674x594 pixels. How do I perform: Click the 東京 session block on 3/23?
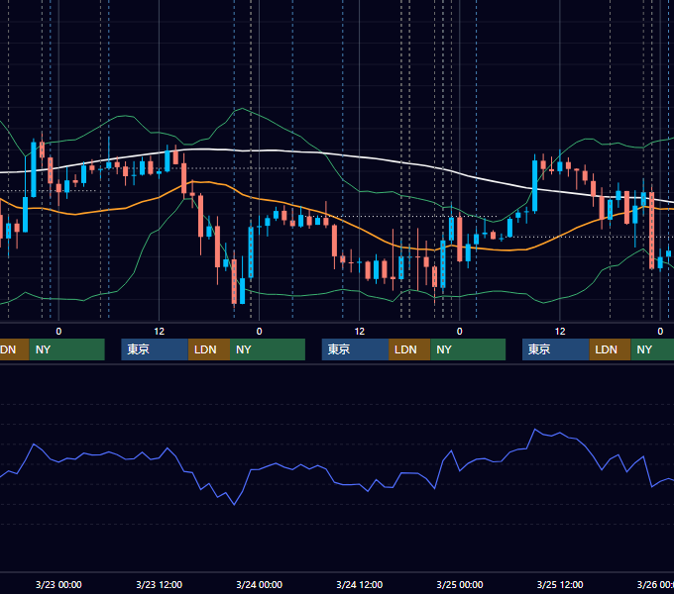click(155, 349)
